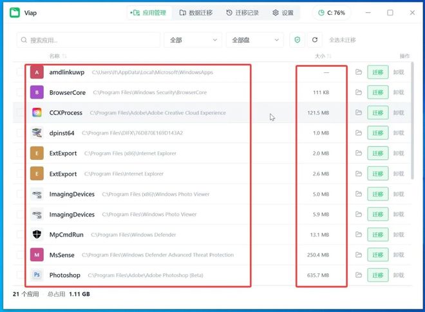This screenshot has height=312, width=425.
Task: Click the dpinst64 installer icon
Action: coord(37,133)
